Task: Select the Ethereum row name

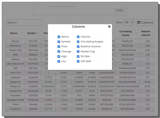Action: (x=15, y=46)
